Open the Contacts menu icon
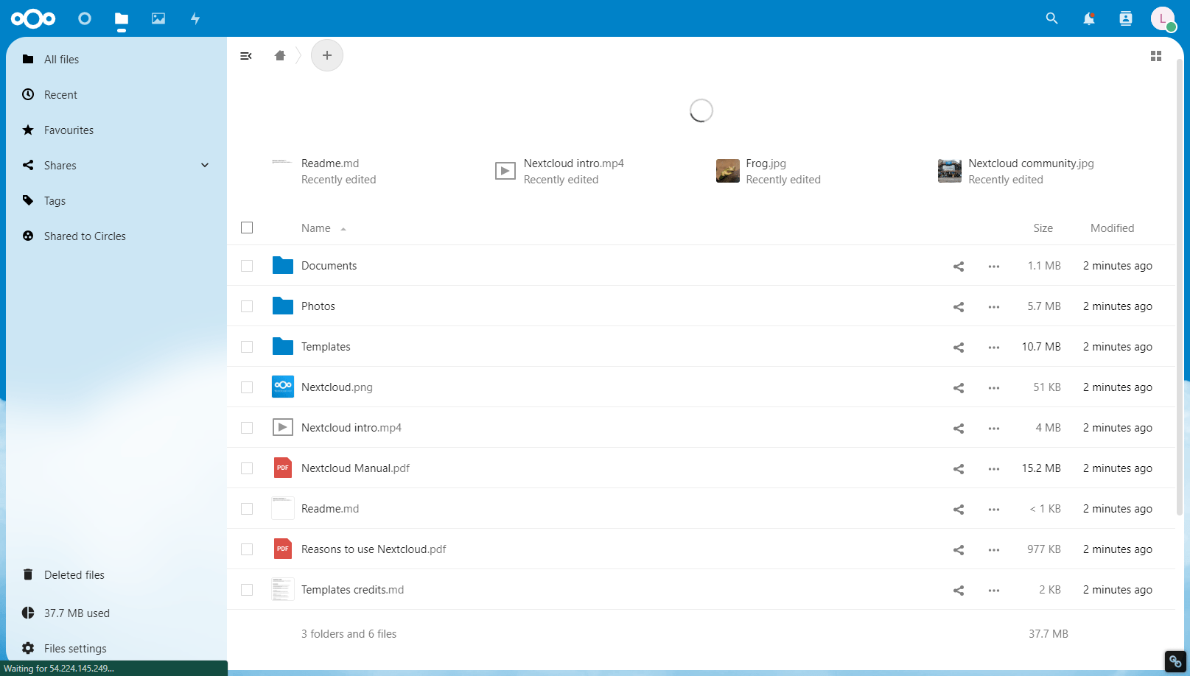1190x676 pixels. 1126,18
